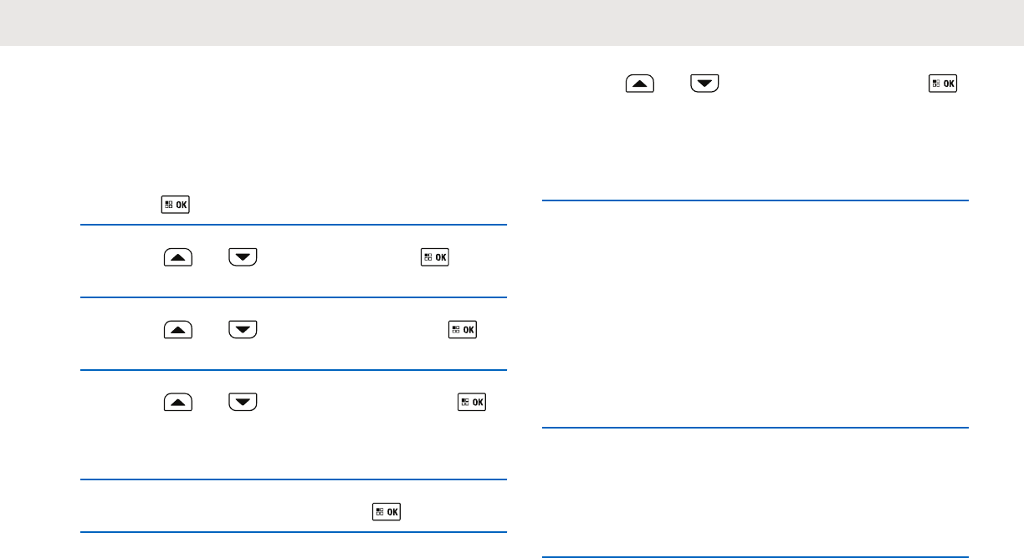Click the lowest blue divider in the right column
The height and width of the screenshot is (558, 1024).
(x=755, y=557)
